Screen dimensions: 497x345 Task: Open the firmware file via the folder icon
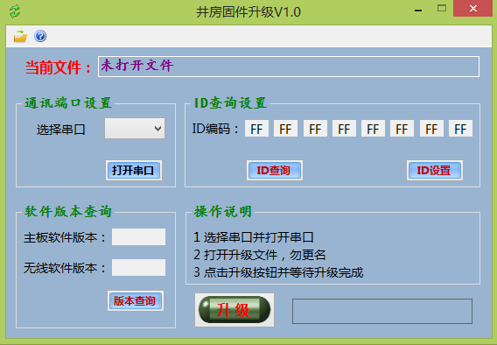tap(20, 36)
